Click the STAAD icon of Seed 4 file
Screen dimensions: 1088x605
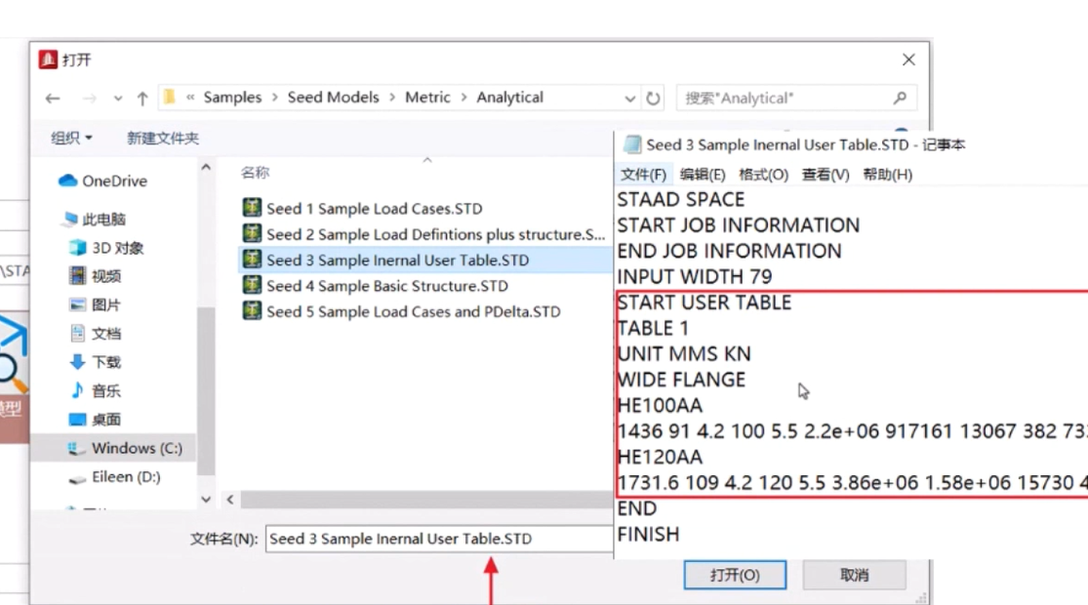coord(252,285)
